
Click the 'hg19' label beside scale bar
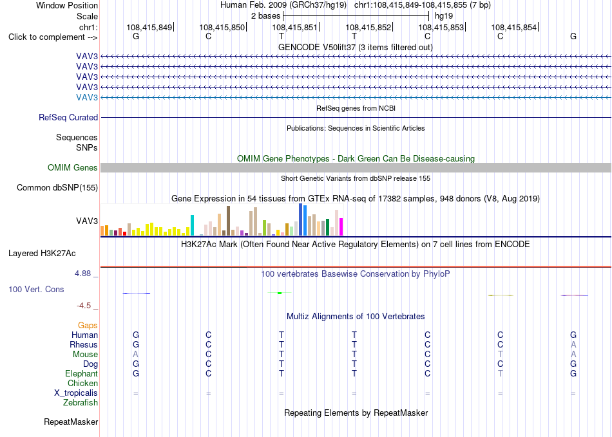click(x=444, y=16)
